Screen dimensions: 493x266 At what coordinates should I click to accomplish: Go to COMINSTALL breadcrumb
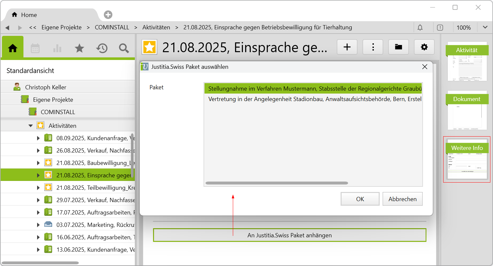tap(112, 27)
